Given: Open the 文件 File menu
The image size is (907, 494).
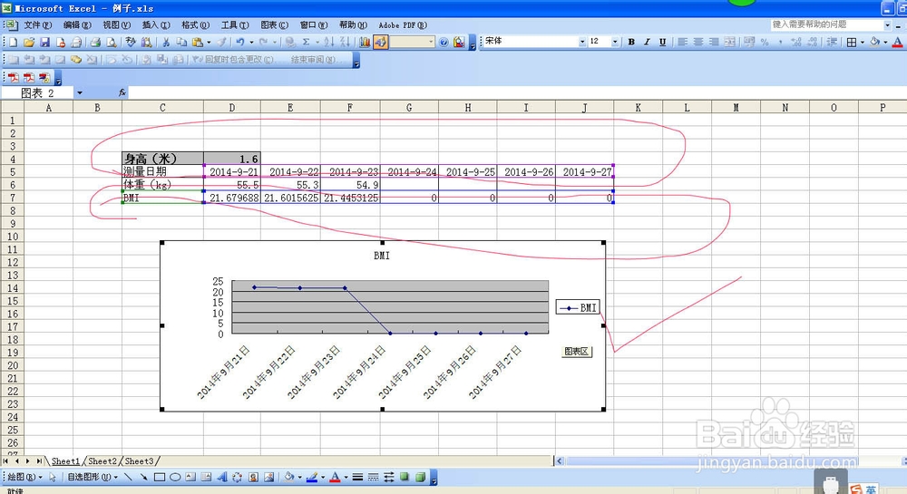Looking at the screenshot, I should pyautogui.click(x=37, y=24).
